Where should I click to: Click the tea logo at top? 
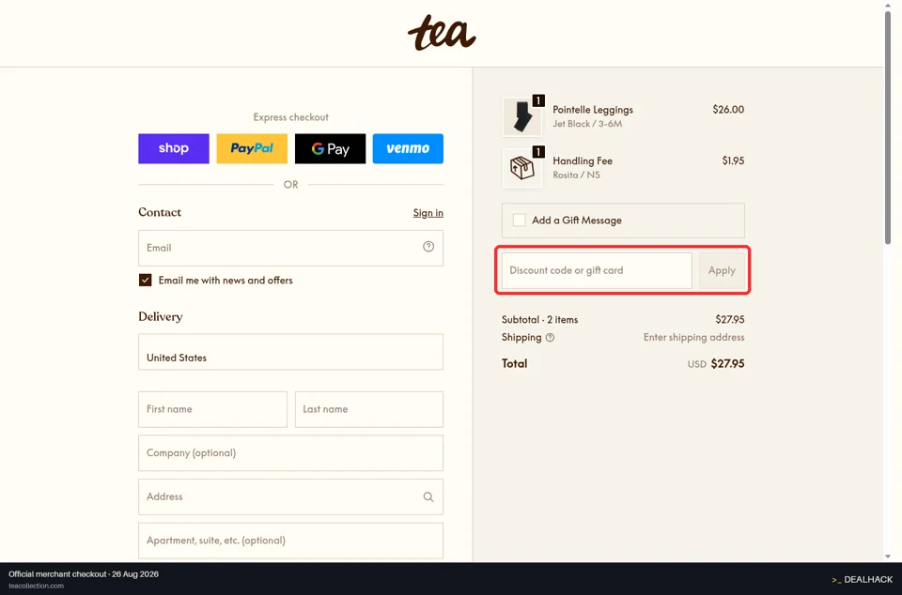coord(442,33)
